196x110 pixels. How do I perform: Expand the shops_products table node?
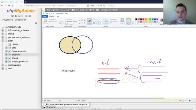[6, 61]
